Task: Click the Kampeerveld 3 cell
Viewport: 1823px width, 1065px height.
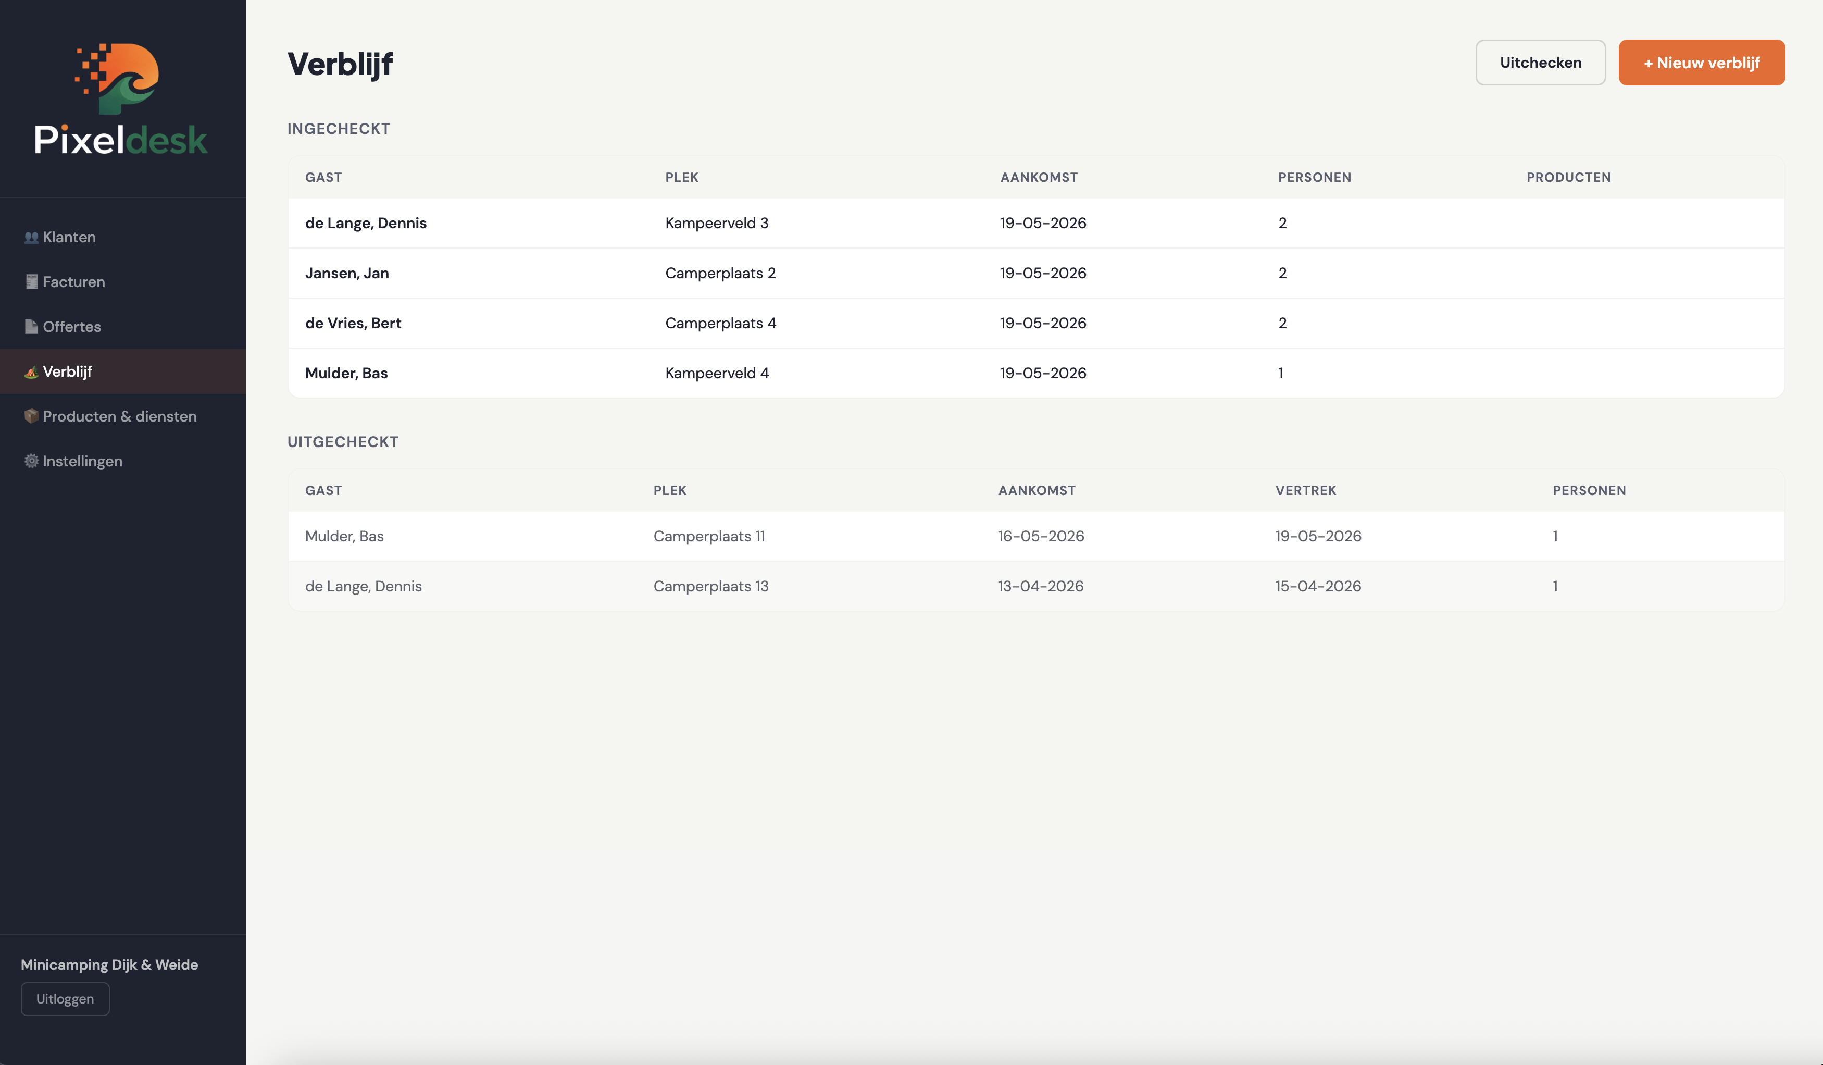Action: (717, 224)
